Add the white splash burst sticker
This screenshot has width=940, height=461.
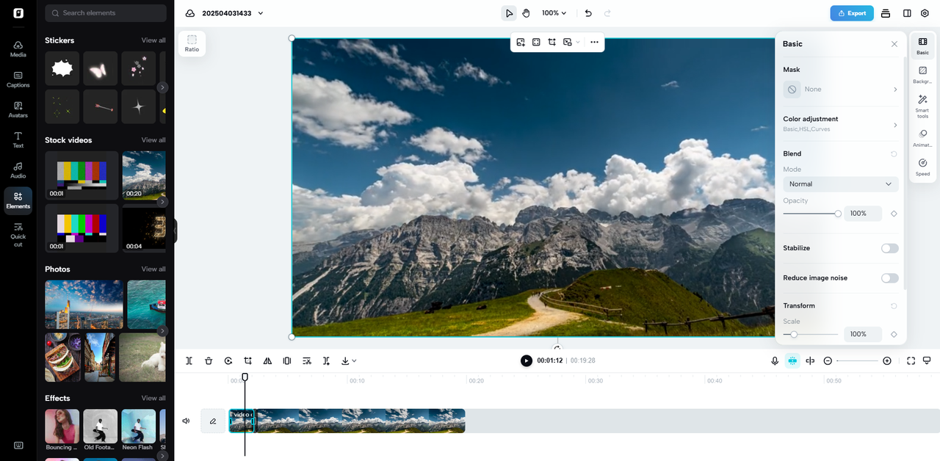[62, 68]
